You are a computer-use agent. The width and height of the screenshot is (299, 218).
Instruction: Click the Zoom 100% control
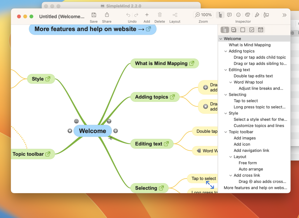click(203, 15)
